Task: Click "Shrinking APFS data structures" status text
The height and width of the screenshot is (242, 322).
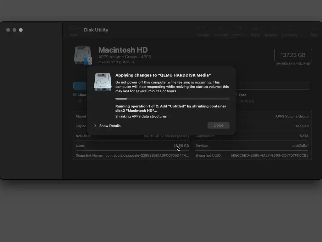Action: point(141,116)
